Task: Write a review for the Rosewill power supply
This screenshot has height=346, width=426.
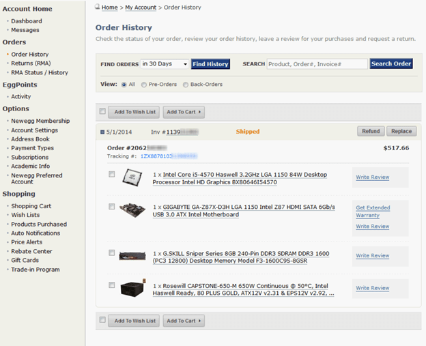Action: 373,288
